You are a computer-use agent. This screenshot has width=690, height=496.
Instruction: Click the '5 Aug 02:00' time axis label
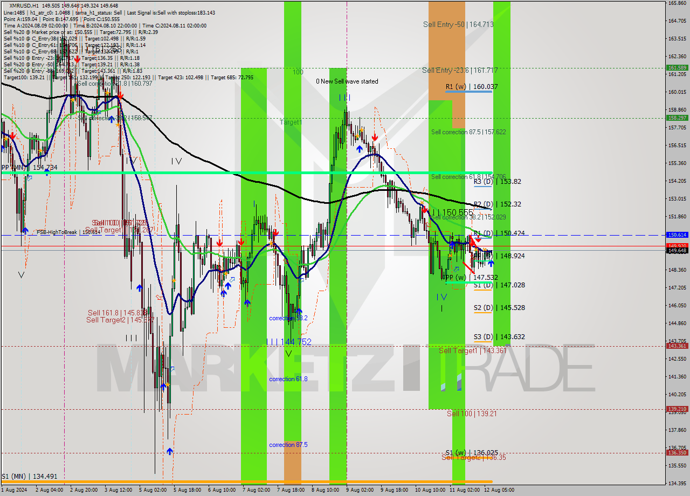point(153,490)
